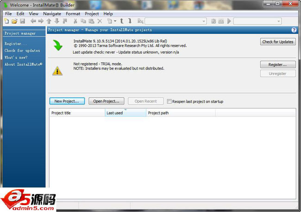Click the Up arrow toolbar icon

(x=49, y=21)
